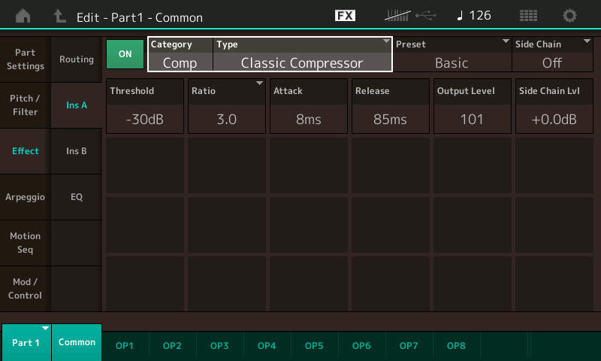Select the Common button
Image resolution: width=601 pixels, height=361 pixels.
[77, 342]
